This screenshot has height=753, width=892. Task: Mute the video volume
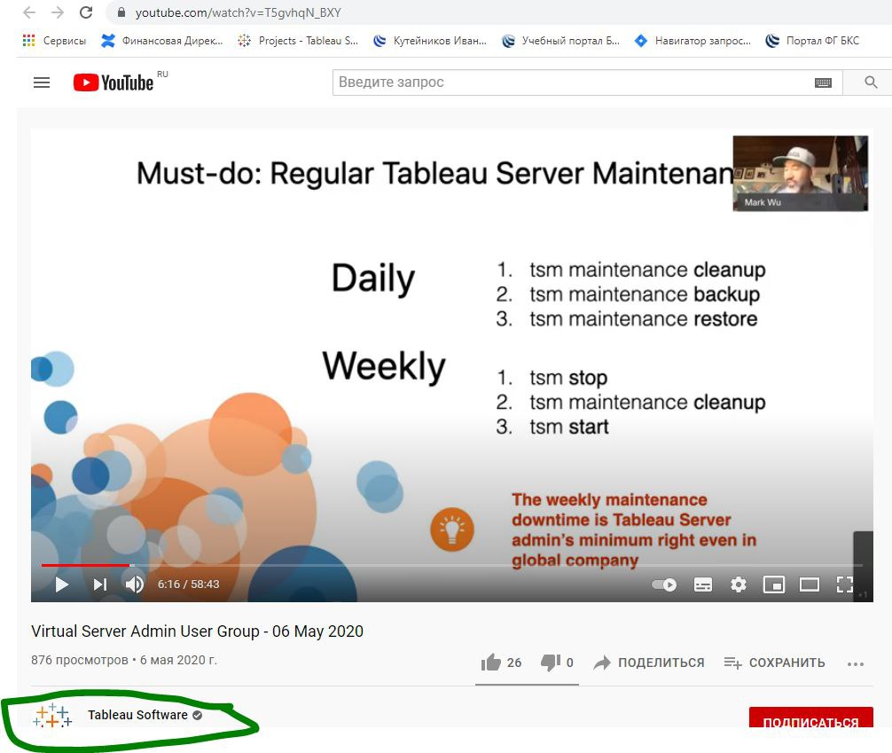point(135,584)
